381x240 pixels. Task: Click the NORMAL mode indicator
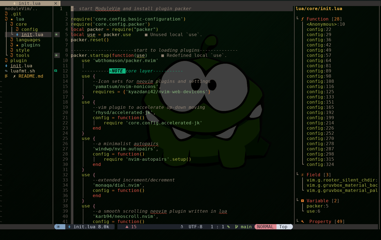point(265,227)
